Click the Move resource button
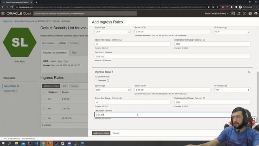The height and width of the screenshot is (146, 259). (48, 43)
